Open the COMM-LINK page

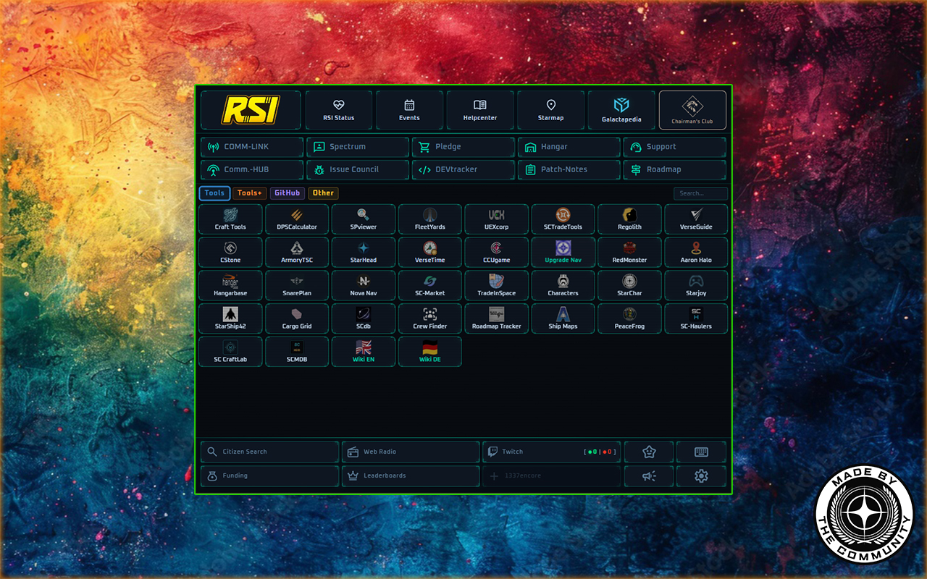tap(252, 147)
